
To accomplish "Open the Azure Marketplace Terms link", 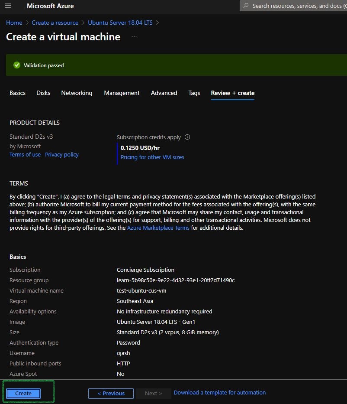I will coord(158,228).
